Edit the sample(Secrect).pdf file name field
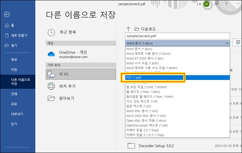The width and height of the screenshot is (242, 153). click(177, 36)
